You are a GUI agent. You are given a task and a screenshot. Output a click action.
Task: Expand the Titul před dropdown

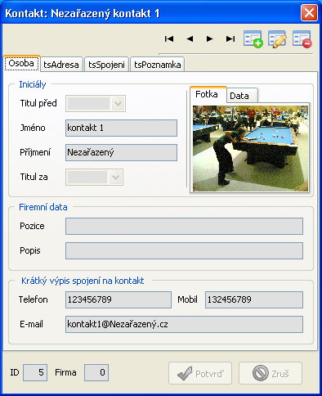coord(119,103)
